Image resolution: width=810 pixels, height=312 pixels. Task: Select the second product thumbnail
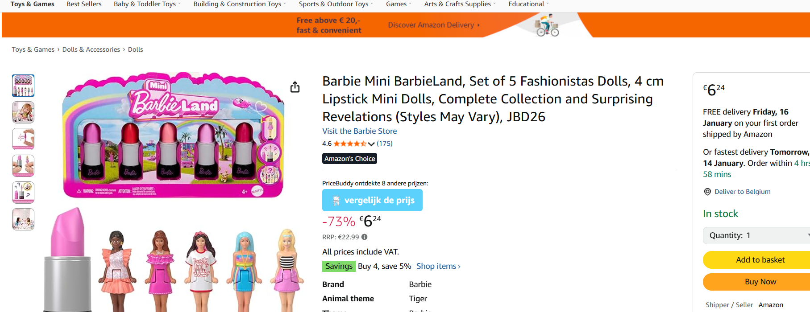coord(23,112)
